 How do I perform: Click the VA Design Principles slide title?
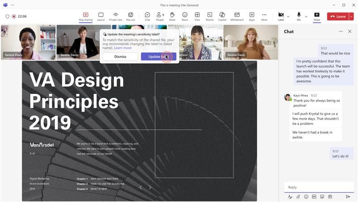coord(77,101)
